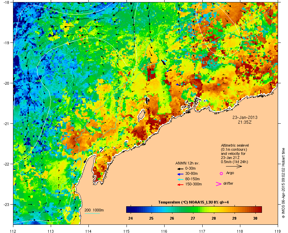The image size is (288, 233).
Task: Click the black 0-30m legend arrow
Action: pyautogui.click(x=180, y=169)
